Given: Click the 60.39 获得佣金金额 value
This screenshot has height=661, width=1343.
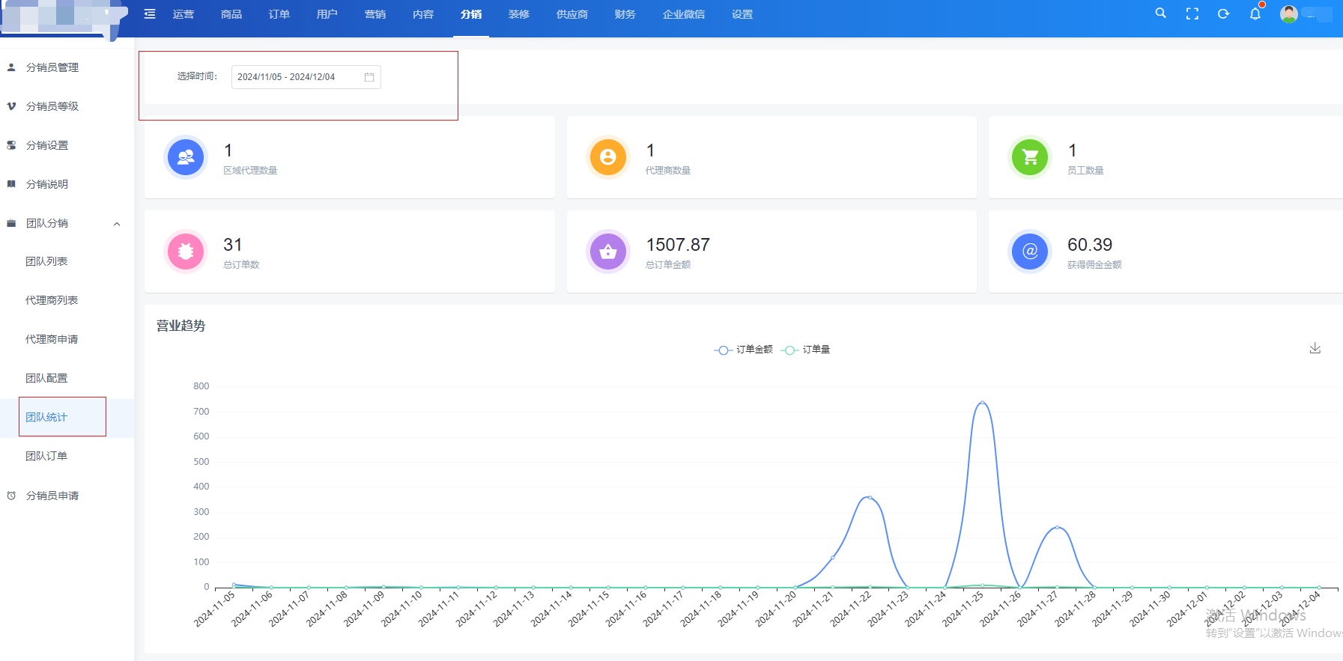Looking at the screenshot, I should [x=1090, y=245].
